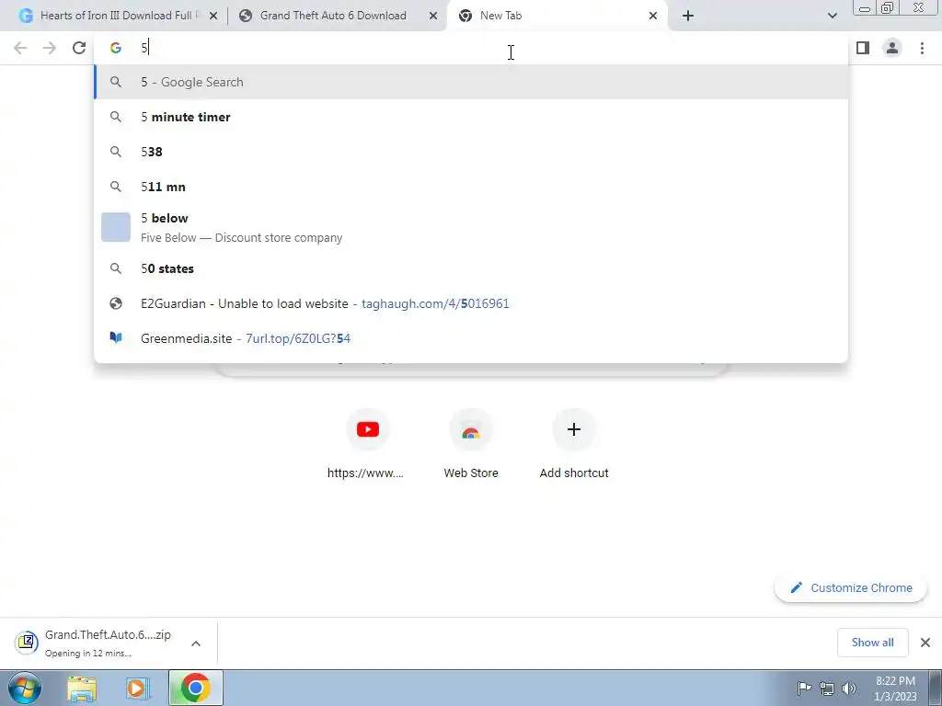Pick the '5 minute timer' suggestion
Image resolution: width=942 pixels, height=706 pixels.
471,117
